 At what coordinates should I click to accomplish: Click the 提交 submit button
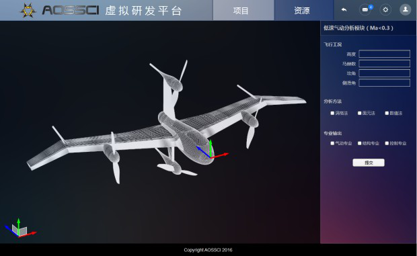click(x=369, y=163)
